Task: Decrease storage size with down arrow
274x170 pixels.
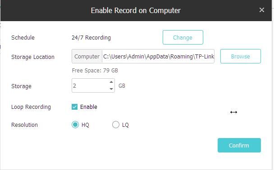Action: 111,89
